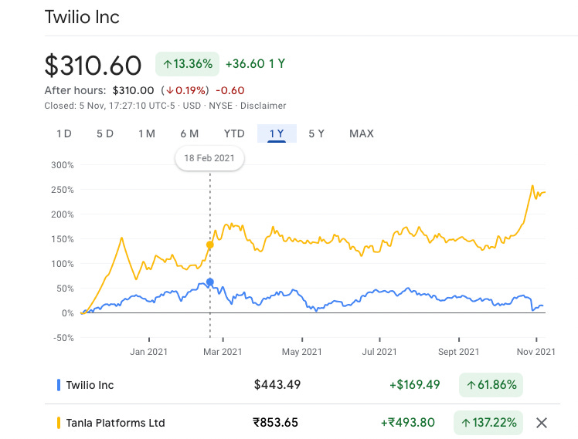578x439 pixels.
Task: Open the MAX range tab
Action: pos(362,133)
